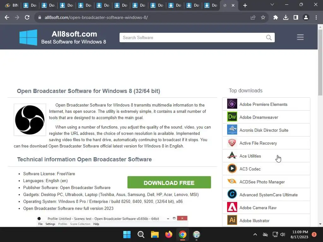Viewport: 323px width, 242px height.
Task: Click the 'Languages: English (en)' text
Action: coord(45,181)
